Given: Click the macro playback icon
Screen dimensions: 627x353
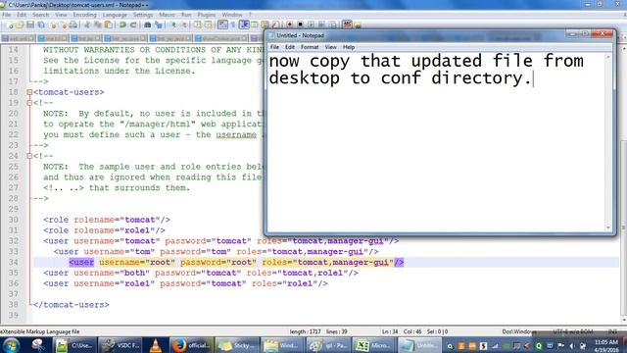Looking at the screenshot, I should coord(312,25).
